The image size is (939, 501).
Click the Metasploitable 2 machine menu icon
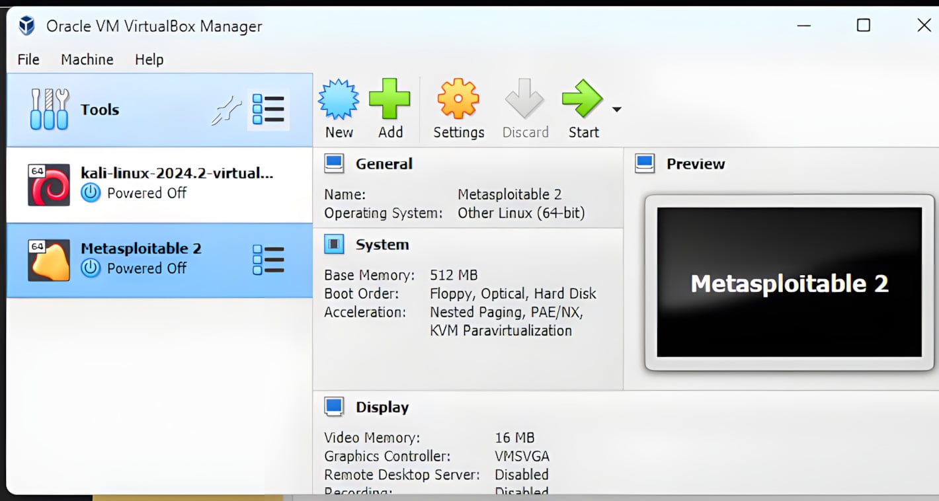pos(268,260)
